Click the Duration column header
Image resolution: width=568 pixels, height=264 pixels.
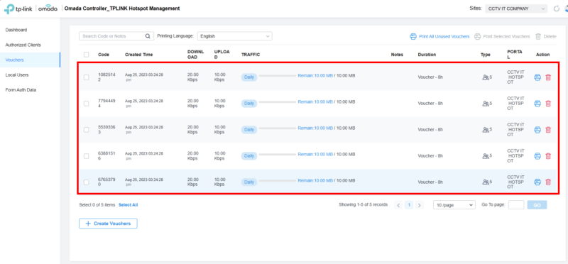[x=427, y=55]
